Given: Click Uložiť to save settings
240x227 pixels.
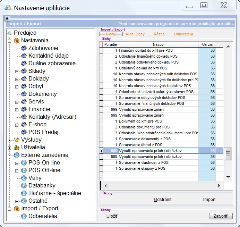Looking at the screenshot, I should (112, 216).
